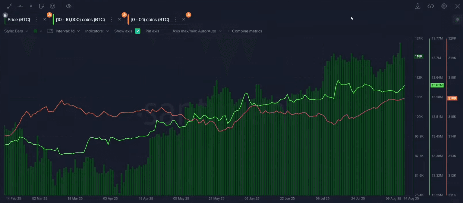Viewport: 463px width, 203px height.
Task: Select the Price (BTC) metric tab
Action: click(19, 20)
